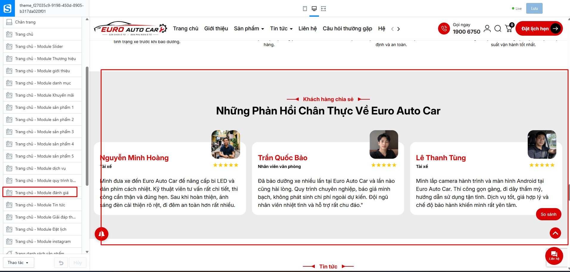This screenshot has height=272, width=570.
Task: Open the shopping cart icon
Action: [509, 28]
